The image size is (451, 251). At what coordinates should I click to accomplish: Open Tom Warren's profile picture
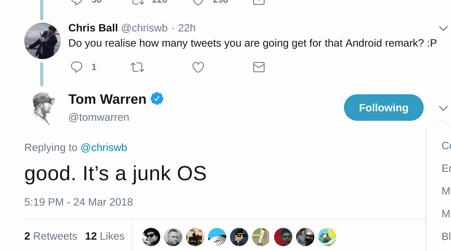42,108
